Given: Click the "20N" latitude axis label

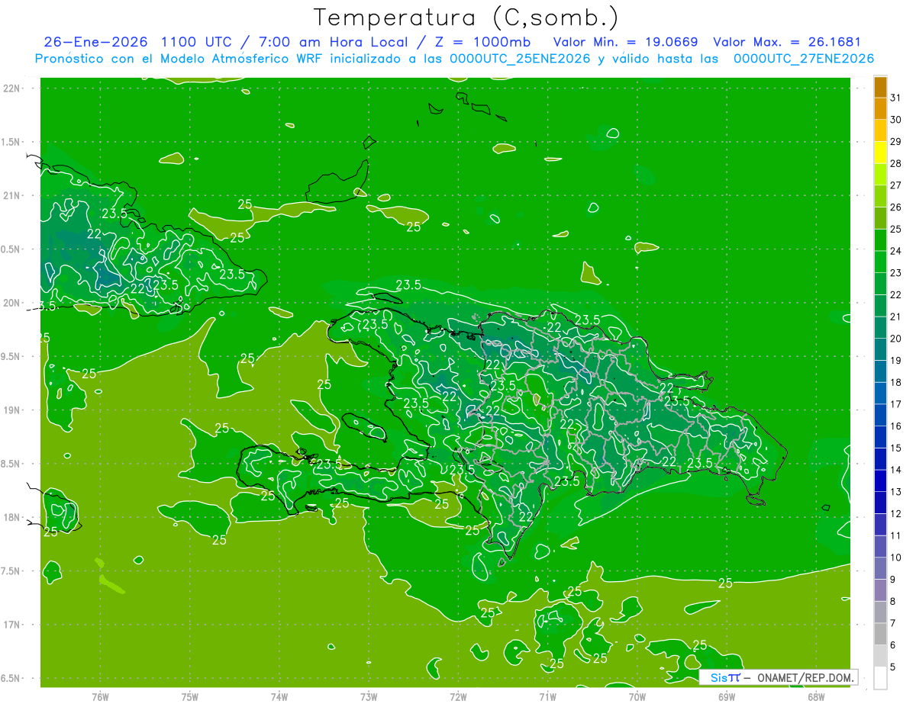Looking at the screenshot, I should [11, 303].
